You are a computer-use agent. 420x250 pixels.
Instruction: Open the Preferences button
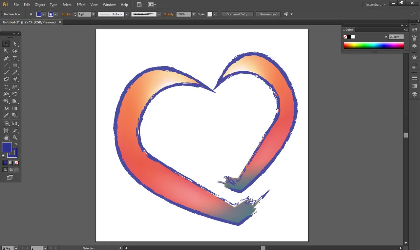coord(268,14)
